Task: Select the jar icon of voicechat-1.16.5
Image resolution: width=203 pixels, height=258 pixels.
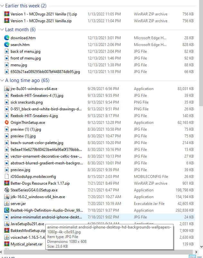Action: click(x=6, y=237)
